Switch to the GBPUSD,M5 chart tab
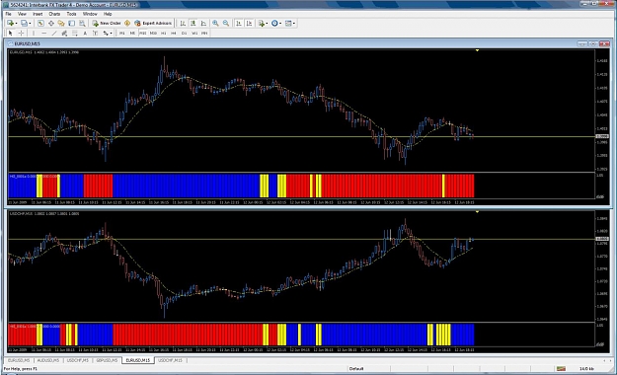This screenshot has height=375, width=617. coord(107,360)
